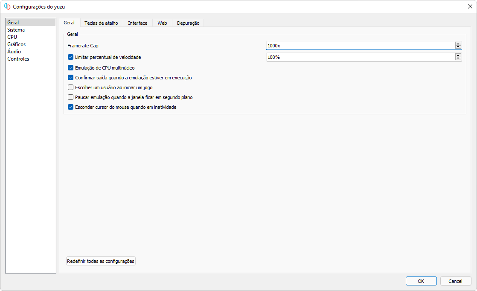Increase the speed limit percentage with up arrow

coord(458,55)
